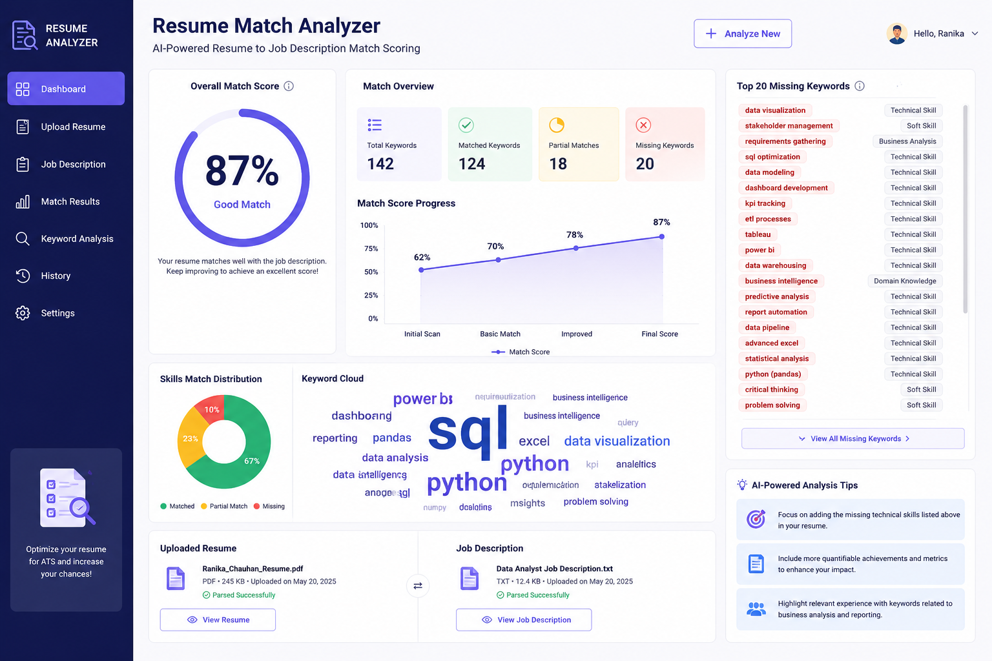This screenshot has height=661, width=992.
Task: Click the Domain Knowledge category label
Action: (x=905, y=281)
